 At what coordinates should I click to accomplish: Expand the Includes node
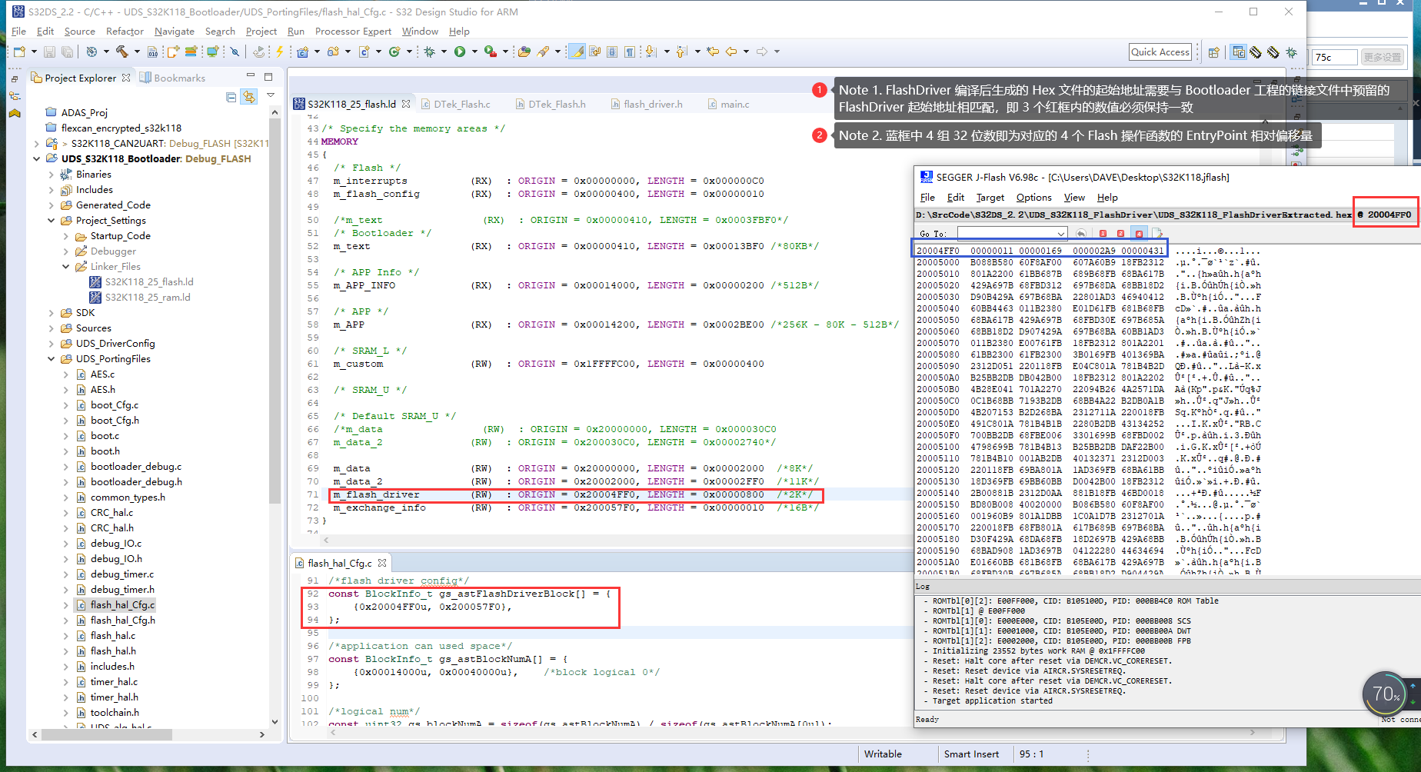(52, 190)
